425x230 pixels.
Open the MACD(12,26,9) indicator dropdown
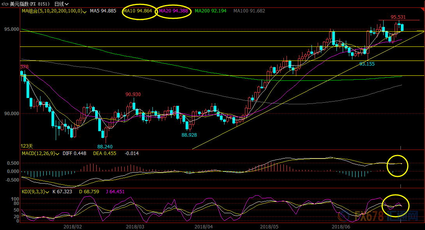click(57, 154)
